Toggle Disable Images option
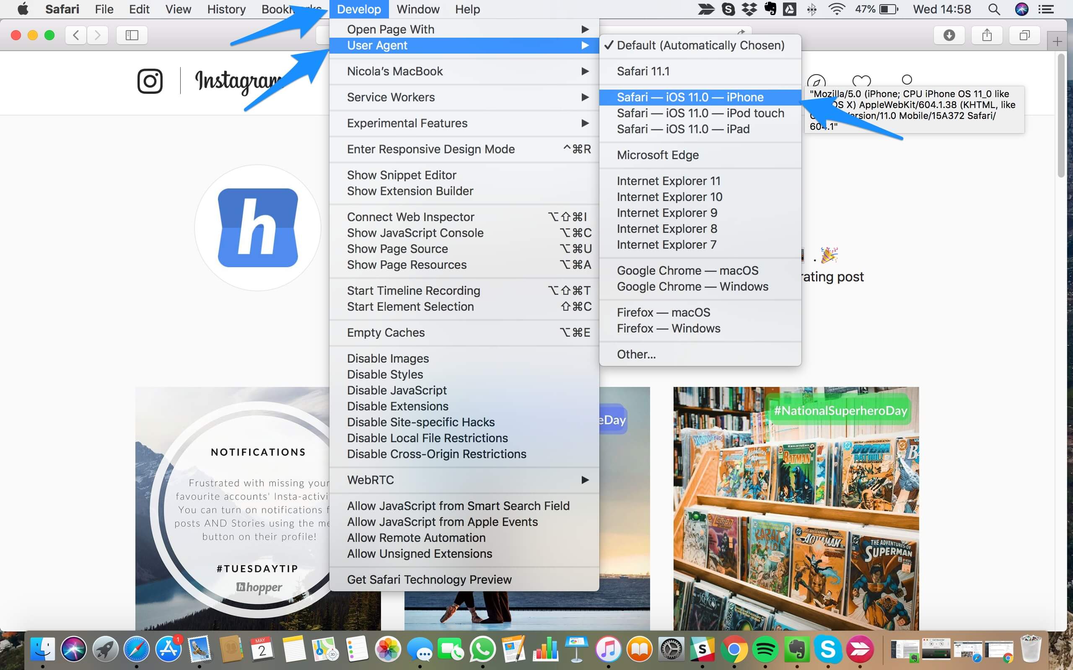Screen dimensions: 1073x670 (388, 358)
